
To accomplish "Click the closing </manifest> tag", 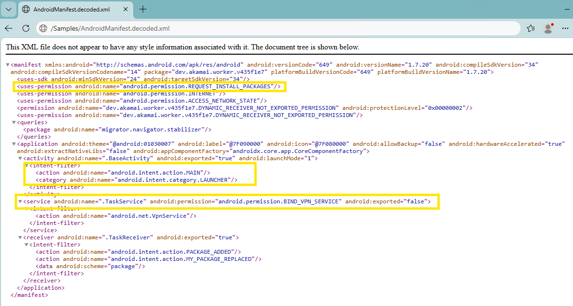I will [29, 295].
